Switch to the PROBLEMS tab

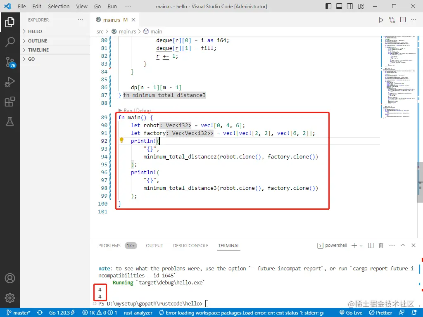pyautogui.click(x=109, y=246)
